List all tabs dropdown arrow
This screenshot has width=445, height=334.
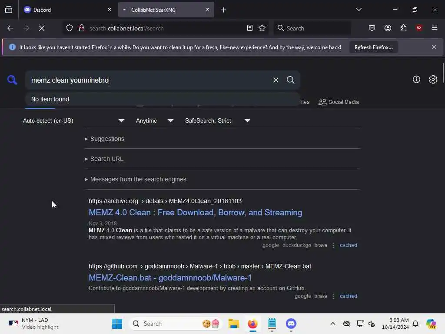tap(359, 10)
